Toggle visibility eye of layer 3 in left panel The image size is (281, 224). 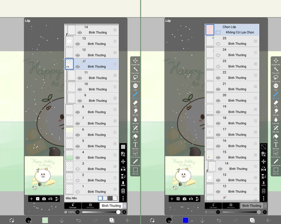coord(78,169)
